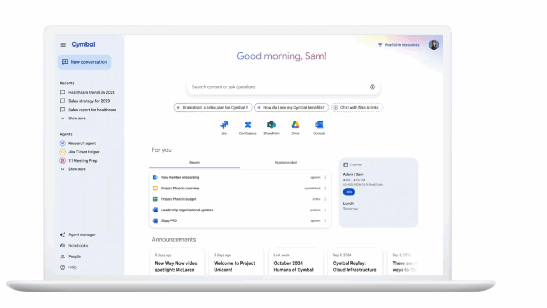The image size is (547, 308).
Task: Join the Adam / Sam meeting
Action: [348, 192]
